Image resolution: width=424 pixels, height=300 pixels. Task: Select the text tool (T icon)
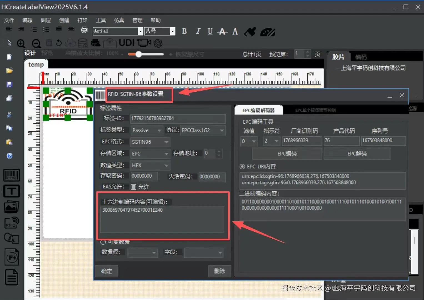tap(11, 191)
